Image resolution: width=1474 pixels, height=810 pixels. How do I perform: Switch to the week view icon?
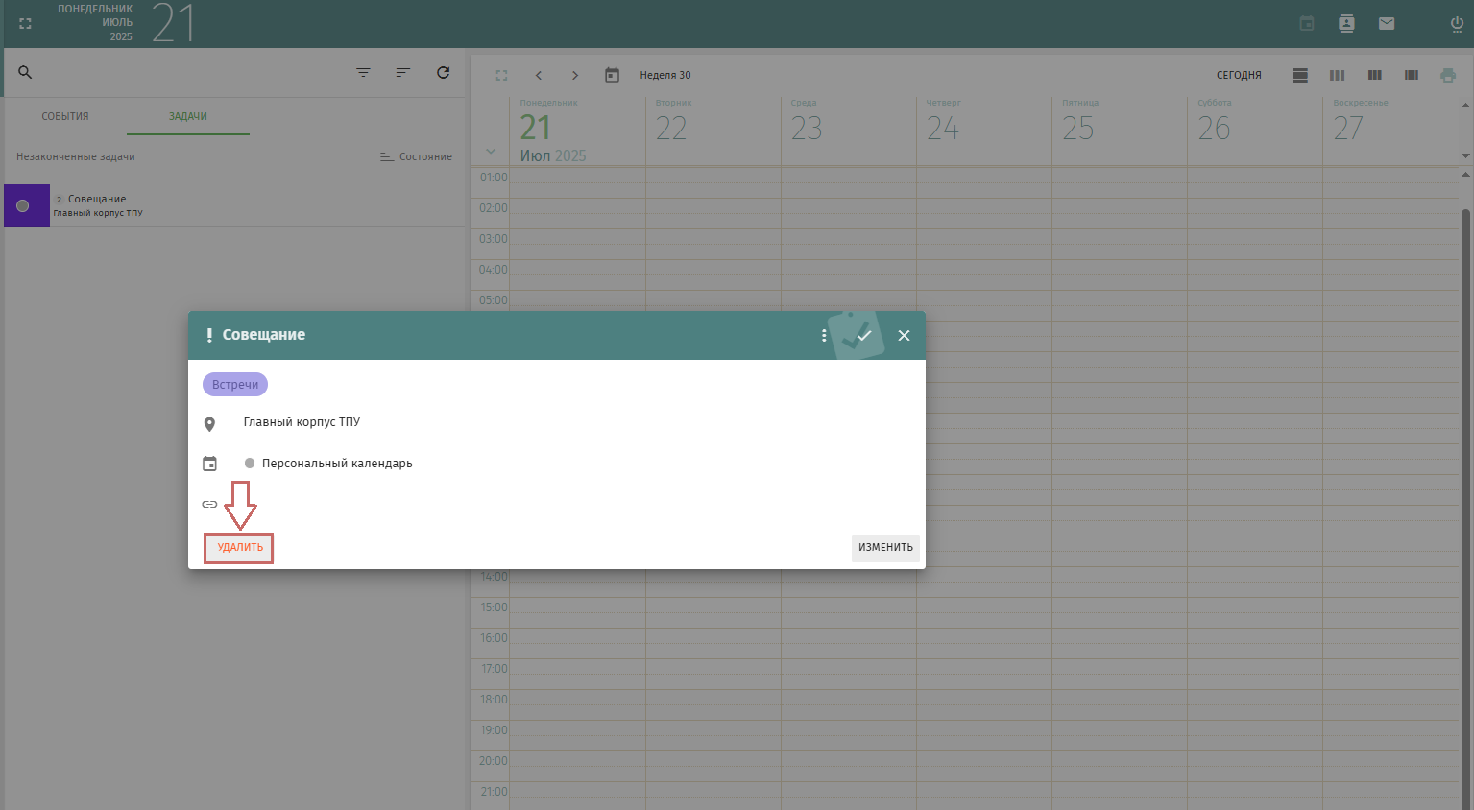coord(1337,75)
